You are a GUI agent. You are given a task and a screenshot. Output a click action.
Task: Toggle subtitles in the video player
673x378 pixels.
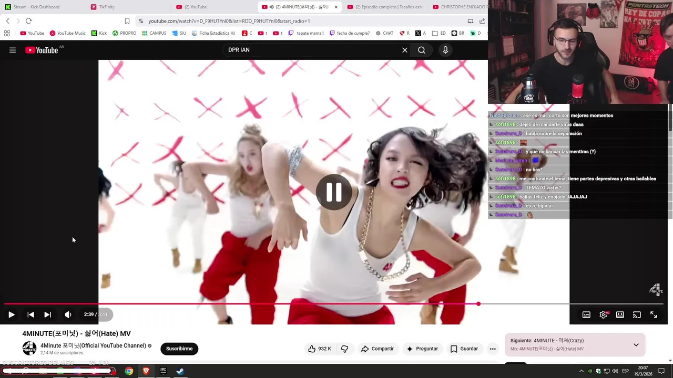click(586, 314)
